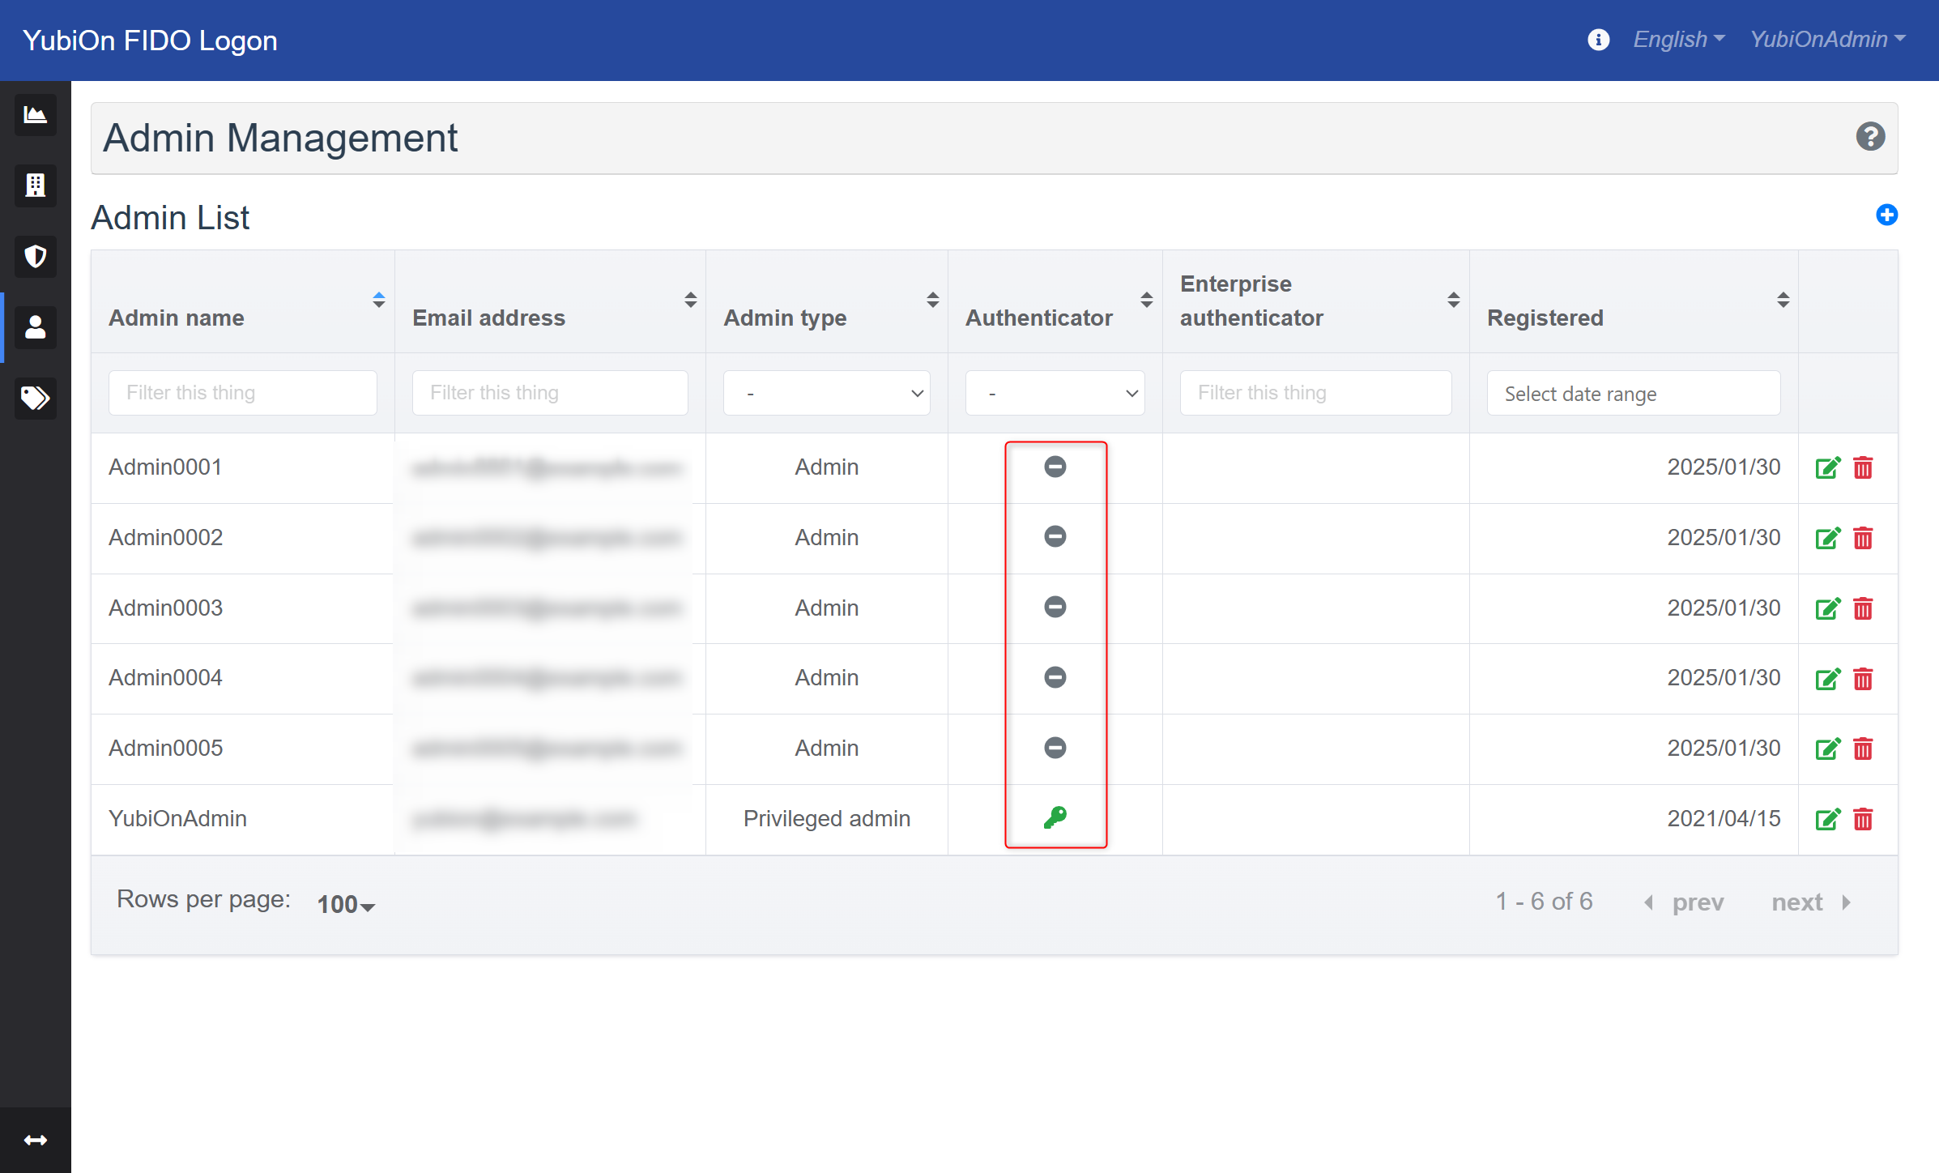Delete the YubiOnAdmin row
1939x1173 pixels.
tap(1863, 819)
